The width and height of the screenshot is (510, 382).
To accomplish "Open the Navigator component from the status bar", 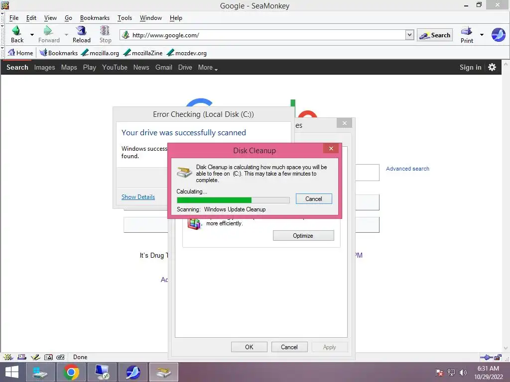I will click(x=8, y=357).
